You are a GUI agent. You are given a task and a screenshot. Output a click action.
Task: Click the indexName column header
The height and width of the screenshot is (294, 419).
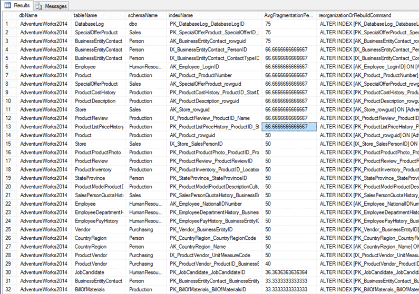tap(215, 15)
